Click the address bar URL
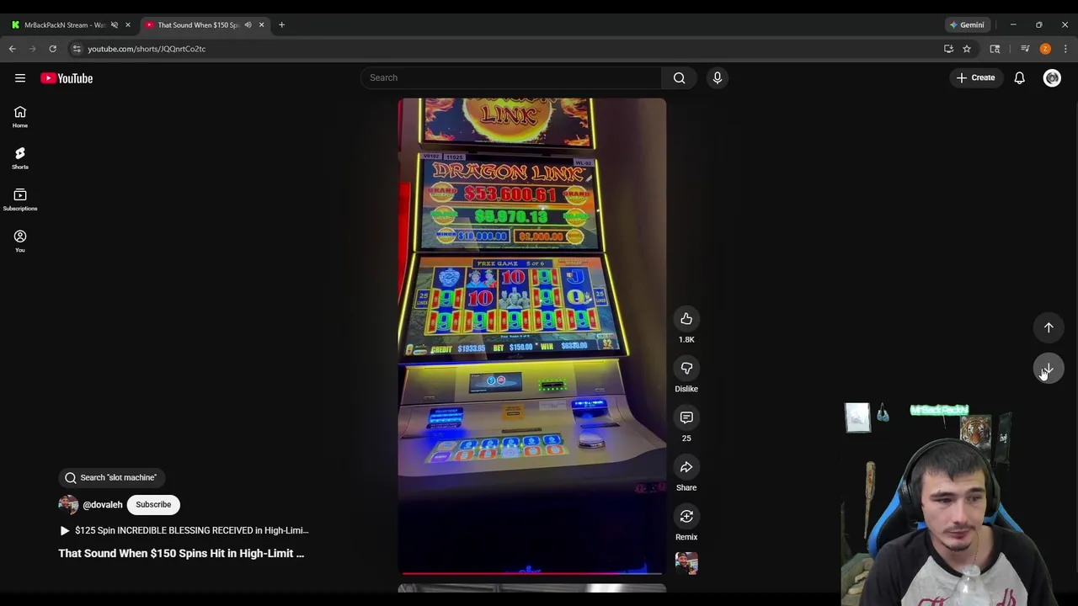This screenshot has width=1078, height=606. [x=147, y=49]
